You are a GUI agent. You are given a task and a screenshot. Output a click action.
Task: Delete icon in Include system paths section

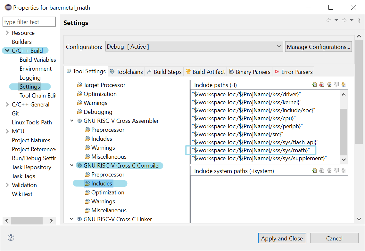tap(322, 171)
